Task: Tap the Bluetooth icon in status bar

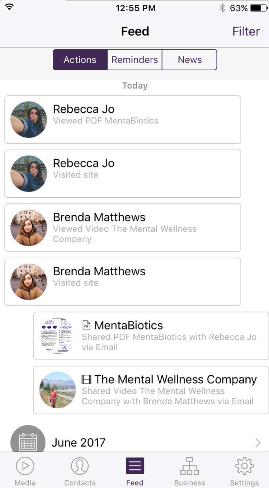Action: [x=222, y=8]
